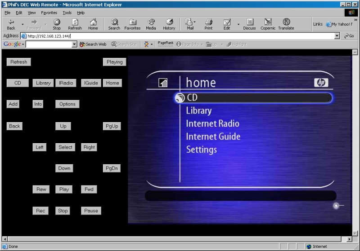Click the remote's Rew button
The width and height of the screenshot is (360, 251).
coord(41,189)
